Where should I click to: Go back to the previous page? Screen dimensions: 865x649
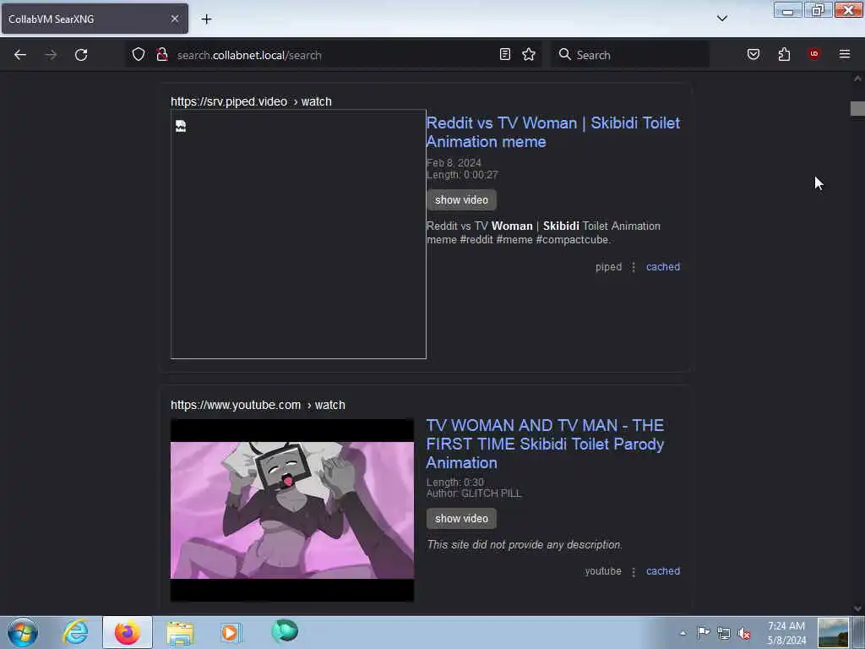pos(20,55)
